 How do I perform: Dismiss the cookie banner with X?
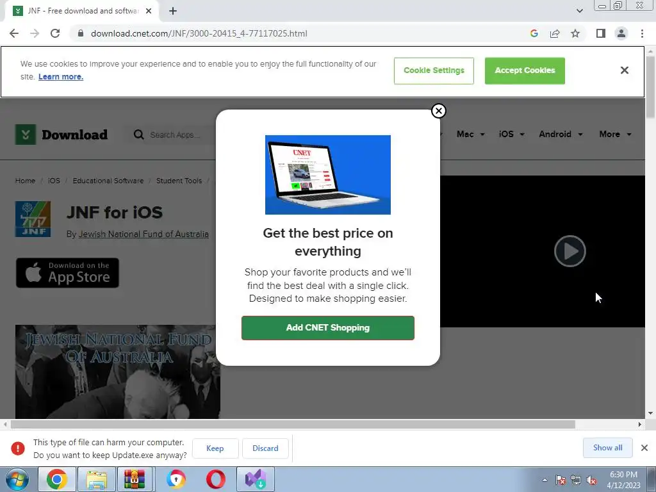point(624,70)
